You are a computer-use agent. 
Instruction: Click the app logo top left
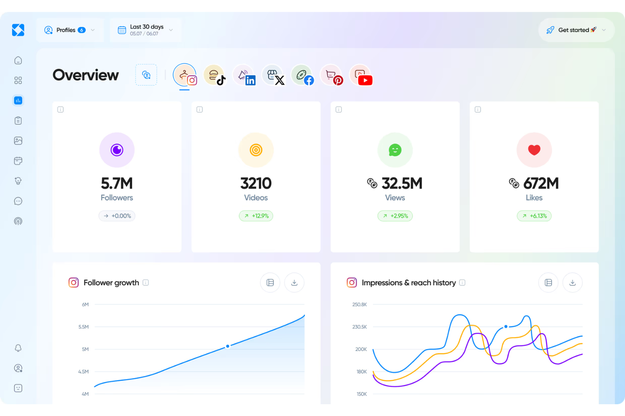click(18, 30)
